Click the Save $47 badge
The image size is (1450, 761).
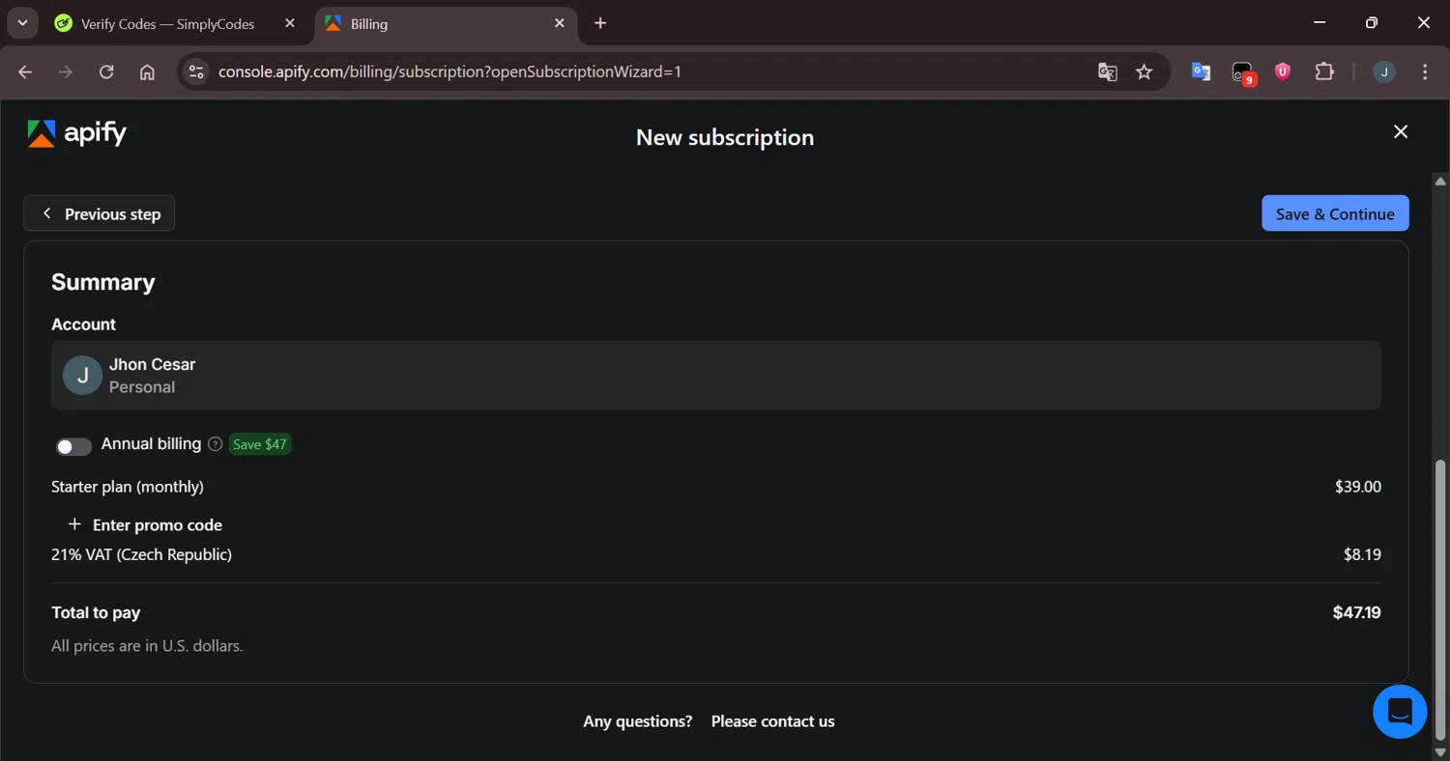pos(260,444)
